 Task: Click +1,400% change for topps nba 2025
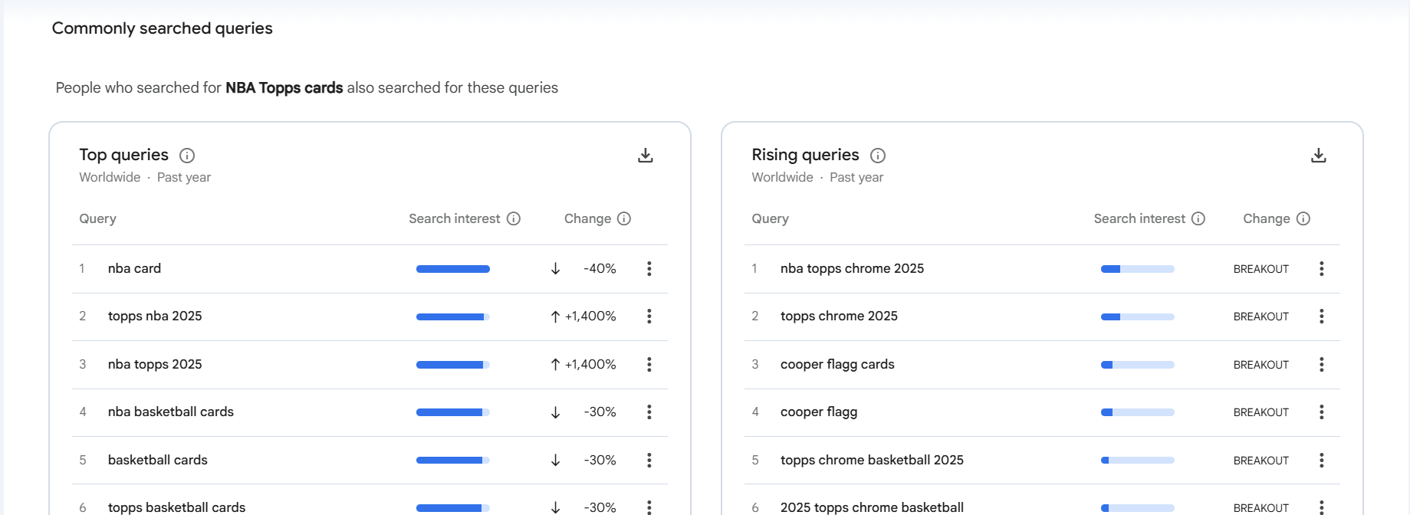tap(590, 316)
